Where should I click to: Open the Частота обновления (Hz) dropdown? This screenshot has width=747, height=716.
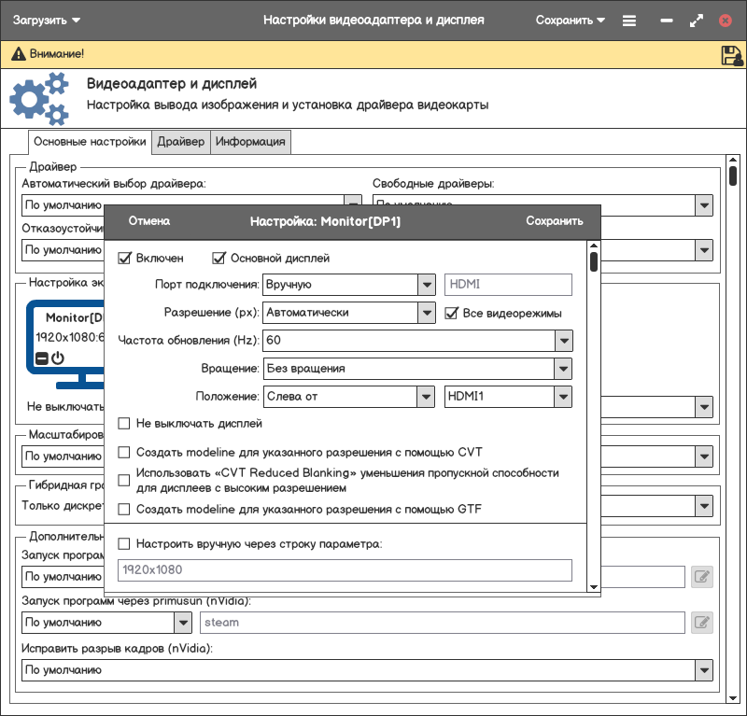coord(563,341)
